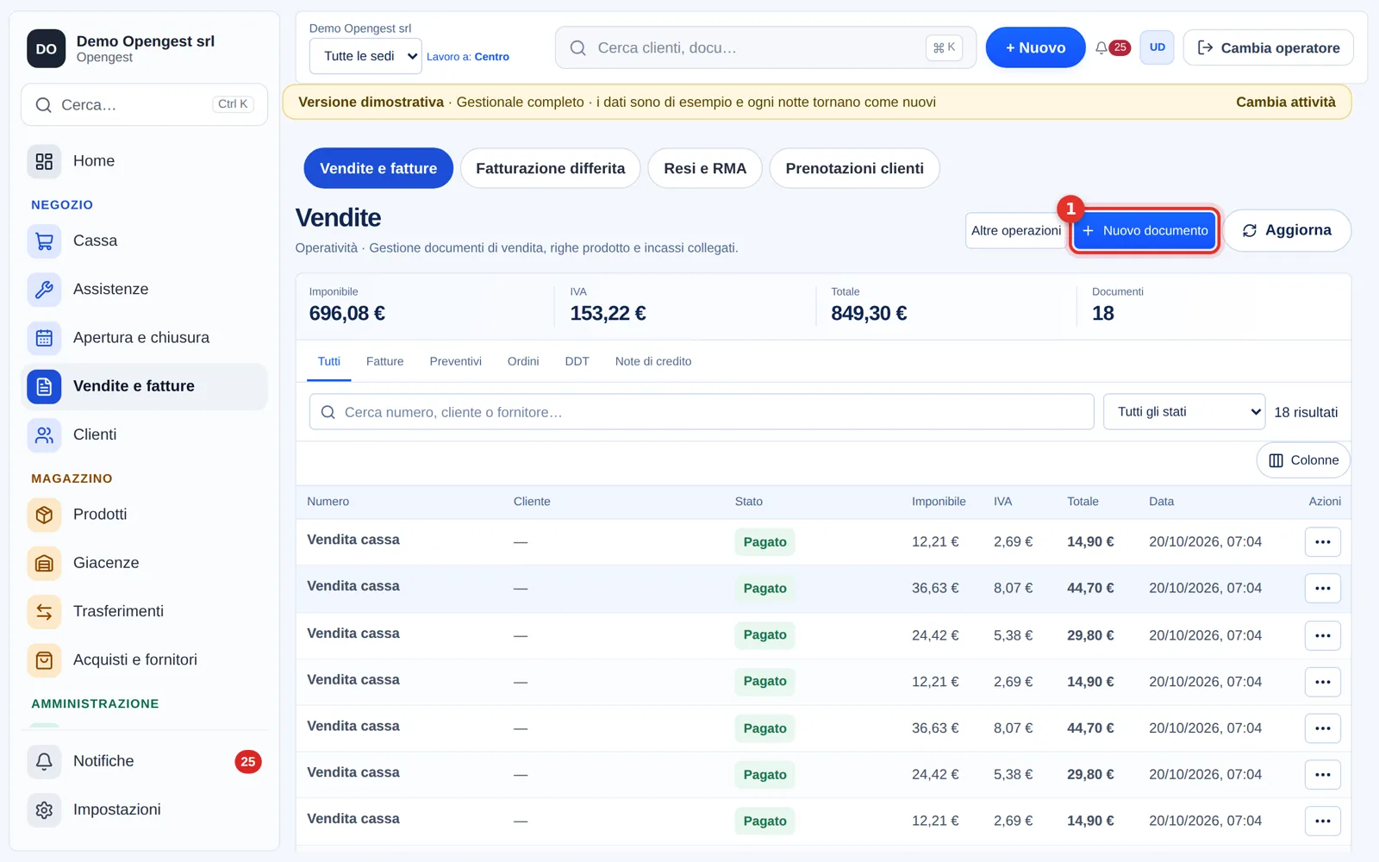Open the Altre operazioni menu

click(1015, 231)
